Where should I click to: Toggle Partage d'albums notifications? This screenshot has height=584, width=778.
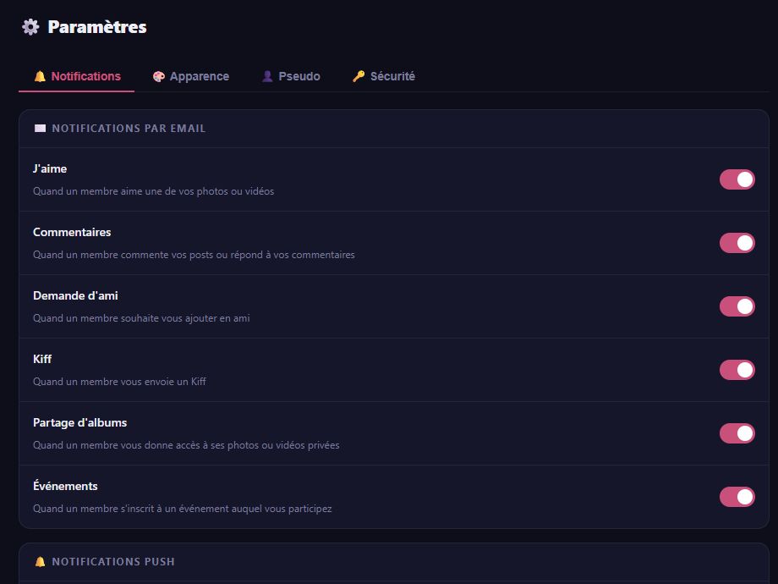(x=737, y=433)
